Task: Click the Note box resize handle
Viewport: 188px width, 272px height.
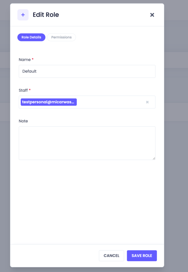Action: (154, 158)
